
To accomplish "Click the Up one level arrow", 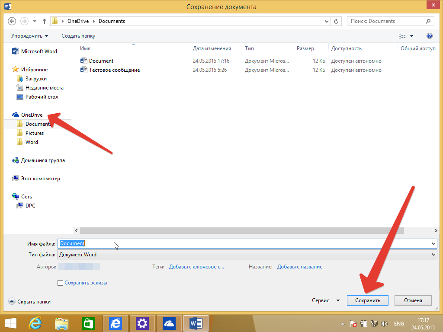I will pyautogui.click(x=45, y=21).
